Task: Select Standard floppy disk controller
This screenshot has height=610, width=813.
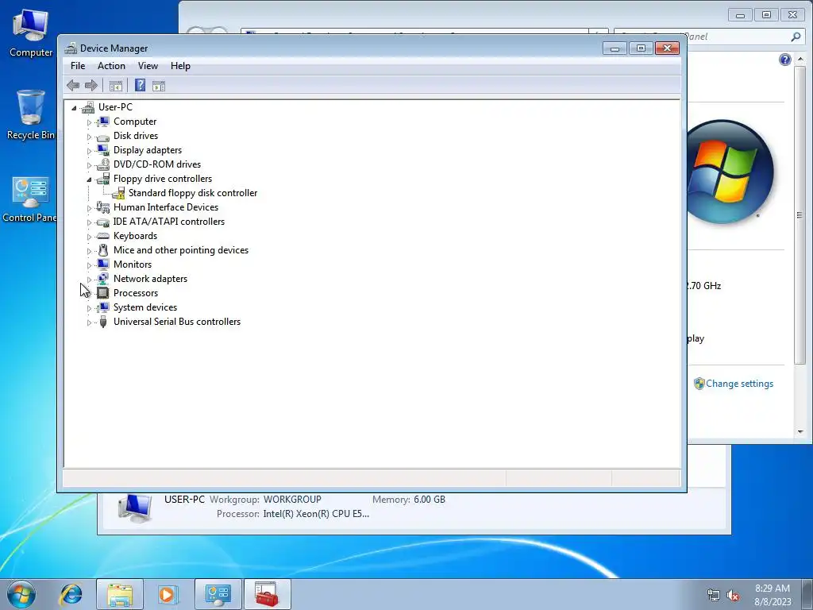Action: pyautogui.click(x=193, y=193)
